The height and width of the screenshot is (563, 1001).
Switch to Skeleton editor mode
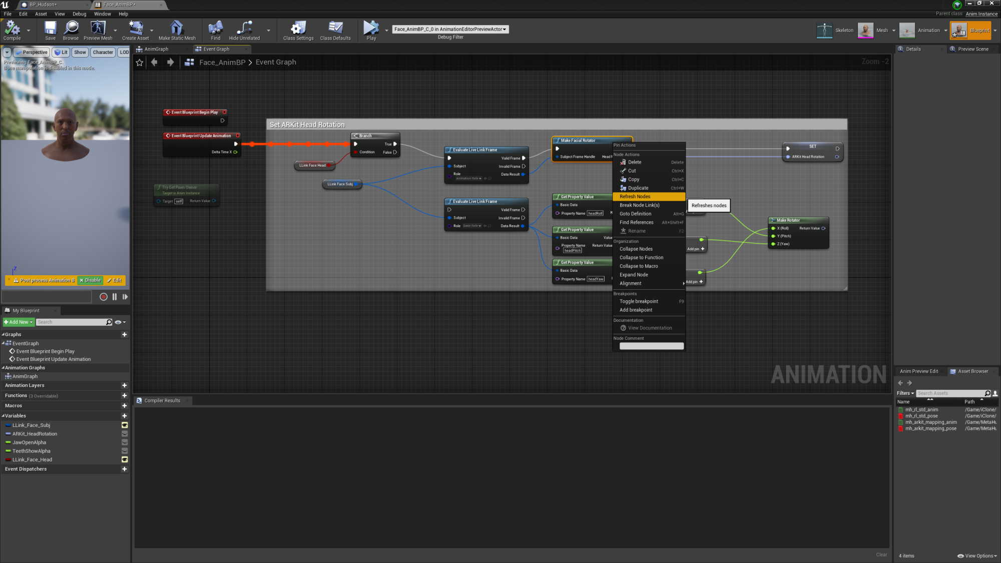[835, 31]
